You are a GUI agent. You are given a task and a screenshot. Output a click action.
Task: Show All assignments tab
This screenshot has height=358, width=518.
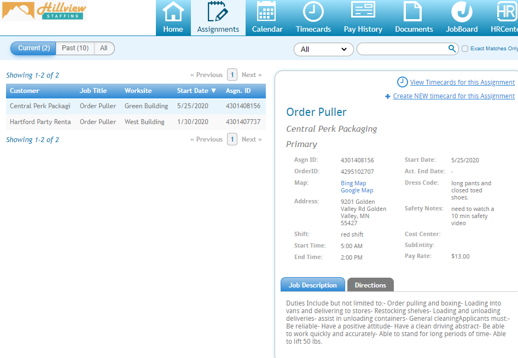tap(104, 48)
